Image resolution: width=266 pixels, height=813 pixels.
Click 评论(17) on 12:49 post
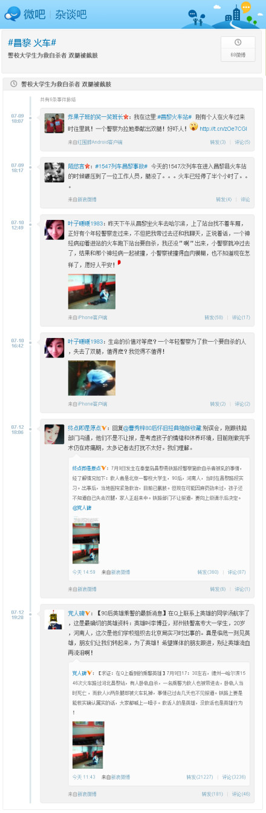point(241,317)
